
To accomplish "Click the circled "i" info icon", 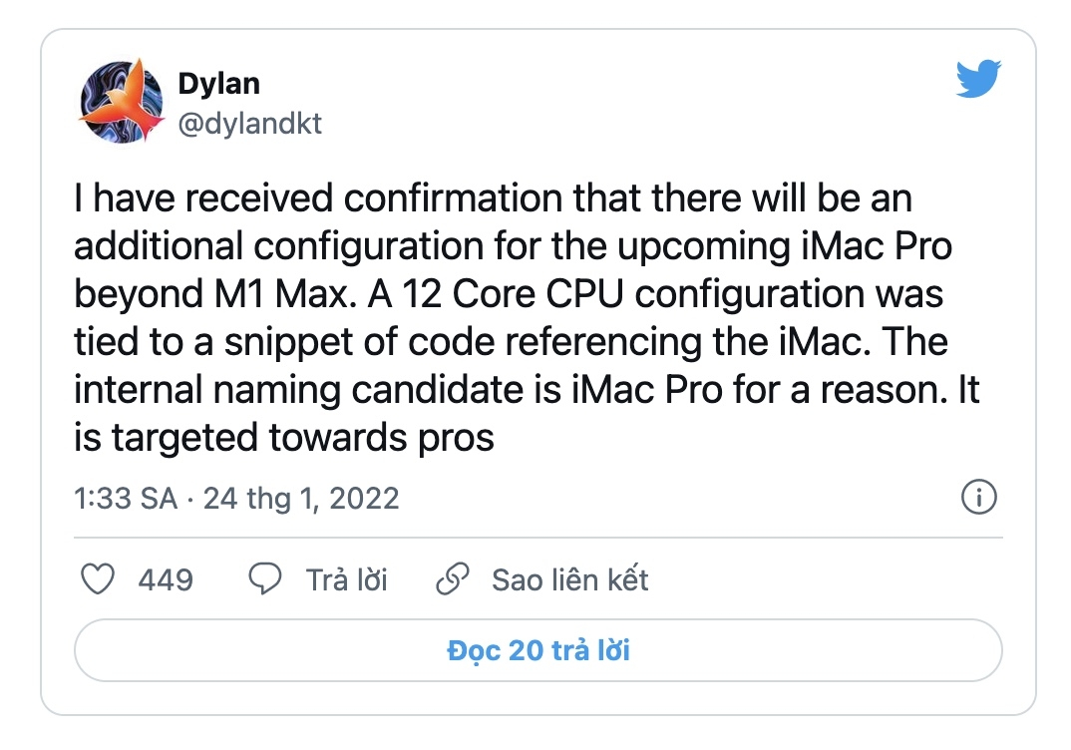I will tap(979, 496).
